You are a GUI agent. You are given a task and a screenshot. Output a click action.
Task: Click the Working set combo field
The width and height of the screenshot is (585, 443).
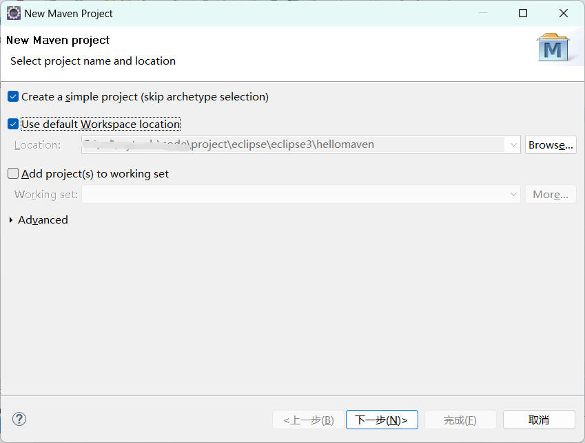click(300, 195)
